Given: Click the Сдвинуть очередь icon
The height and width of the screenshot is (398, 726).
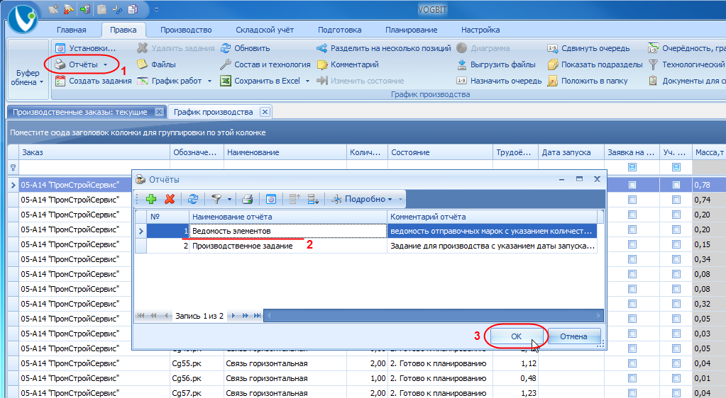Looking at the screenshot, I should click(x=552, y=48).
